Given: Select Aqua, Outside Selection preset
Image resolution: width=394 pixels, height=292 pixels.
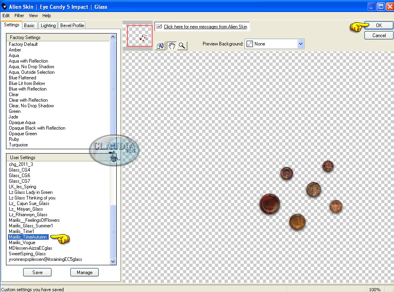Looking at the screenshot, I should 32,72.
